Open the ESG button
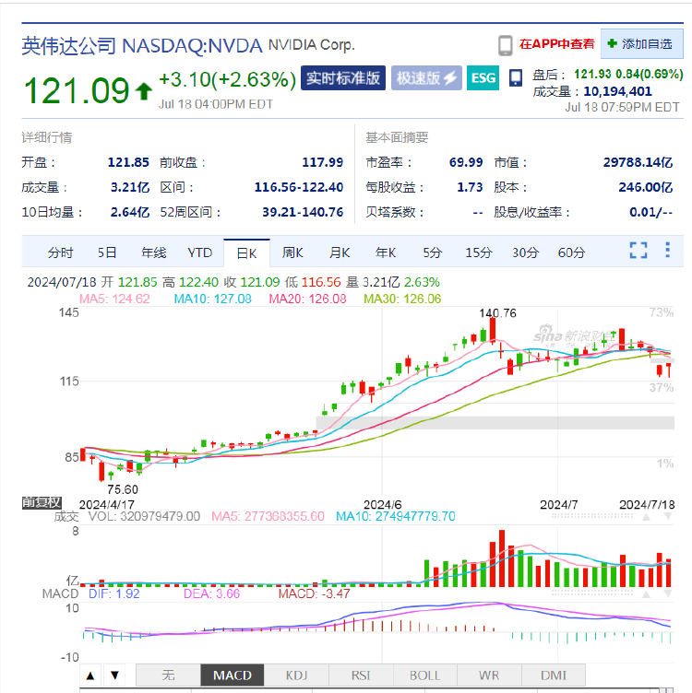Screen dimensions: 692x693 pyautogui.click(x=483, y=78)
